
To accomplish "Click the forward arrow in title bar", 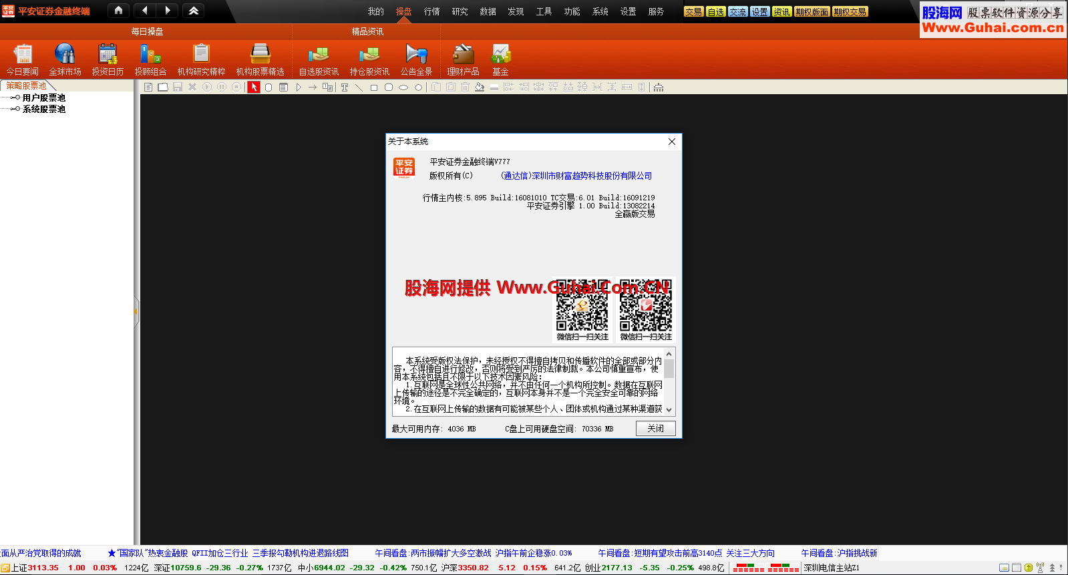I will click(168, 11).
